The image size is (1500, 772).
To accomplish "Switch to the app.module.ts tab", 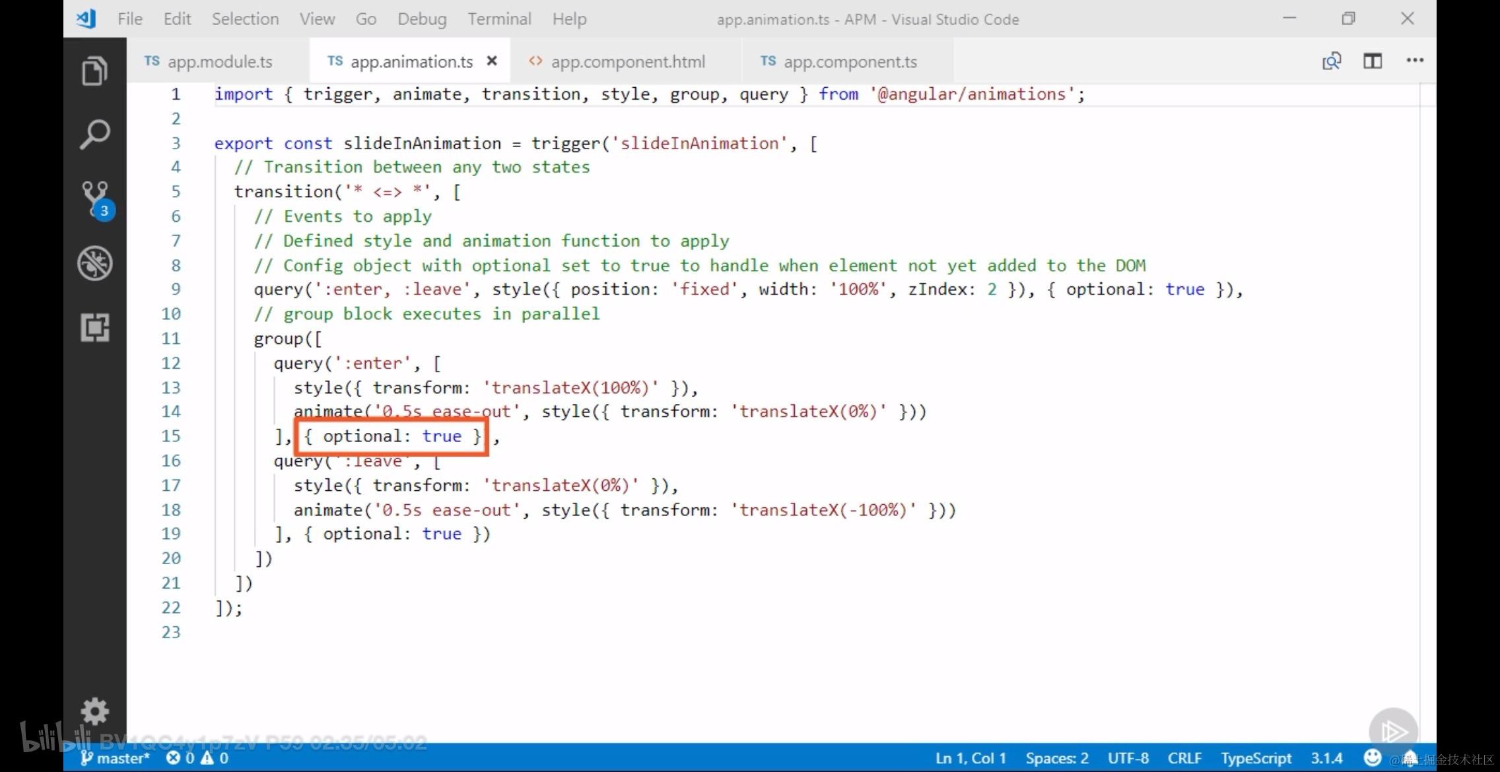I will (219, 62).
